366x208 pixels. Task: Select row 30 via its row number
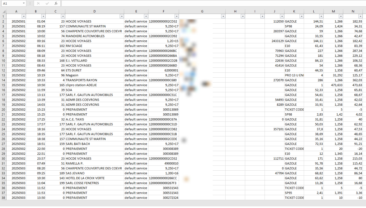click(x=3, y=159)
